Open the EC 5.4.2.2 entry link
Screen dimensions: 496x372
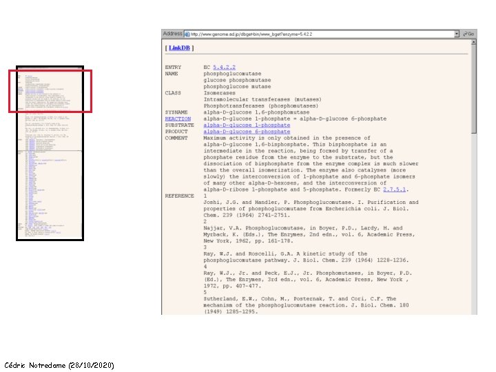click(224, 67)
